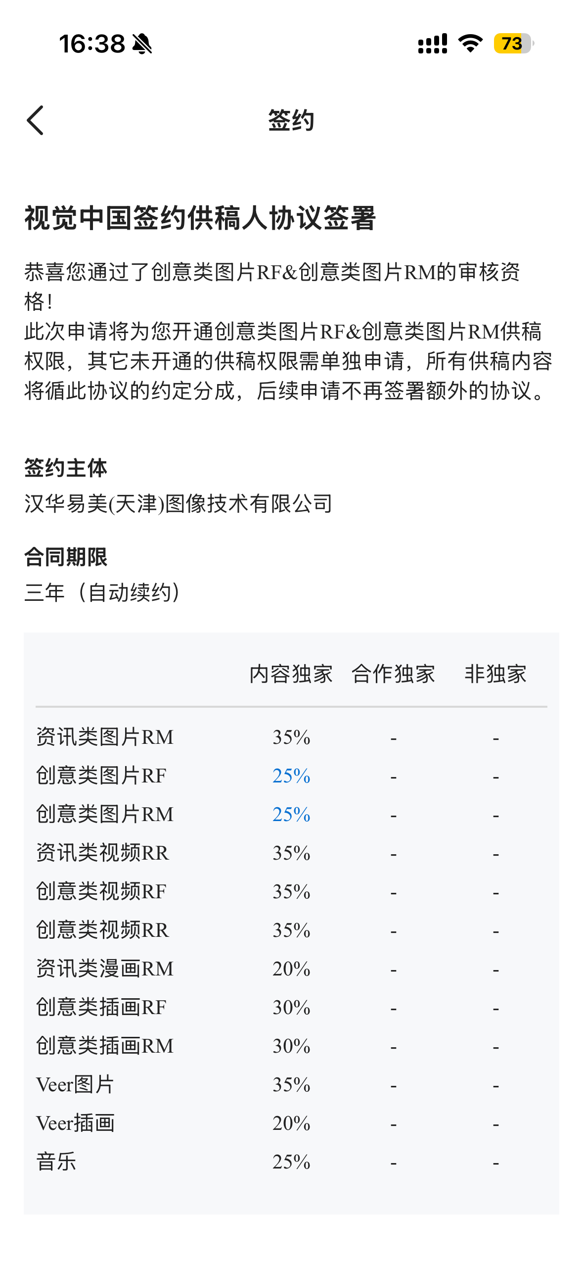The image size is (583, 1265).
Task: Select the 内容独家 column header
Action: 291,674
